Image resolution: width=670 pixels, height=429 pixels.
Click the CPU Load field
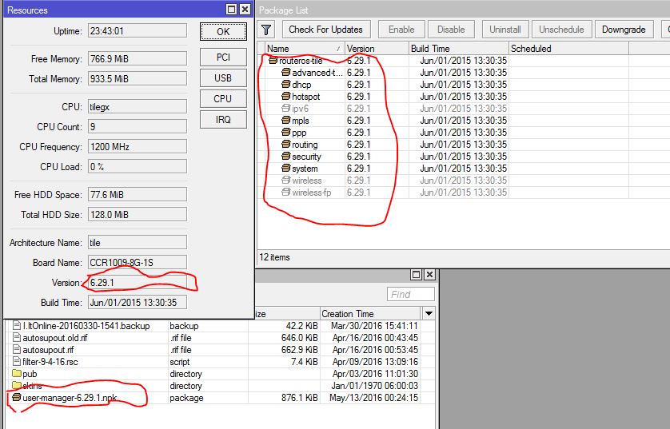[x=138, y=166]
